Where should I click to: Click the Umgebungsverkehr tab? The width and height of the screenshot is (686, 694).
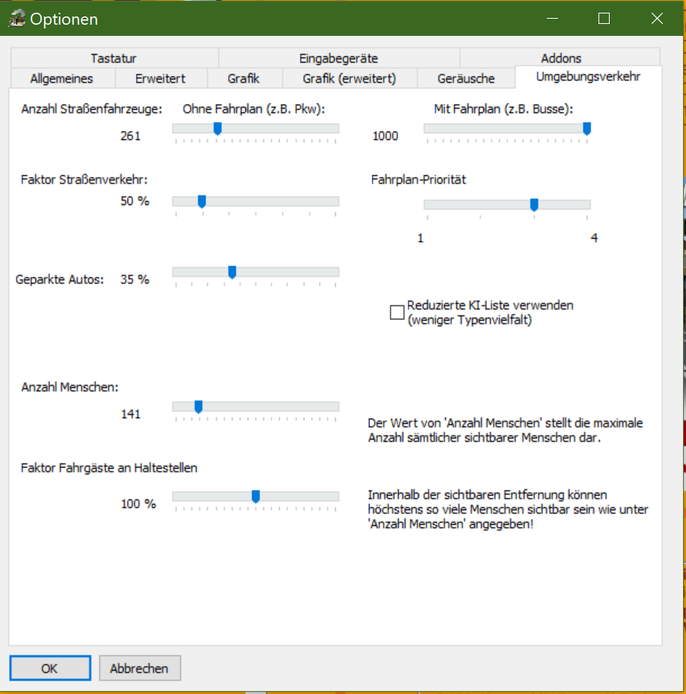coord(588,77)
